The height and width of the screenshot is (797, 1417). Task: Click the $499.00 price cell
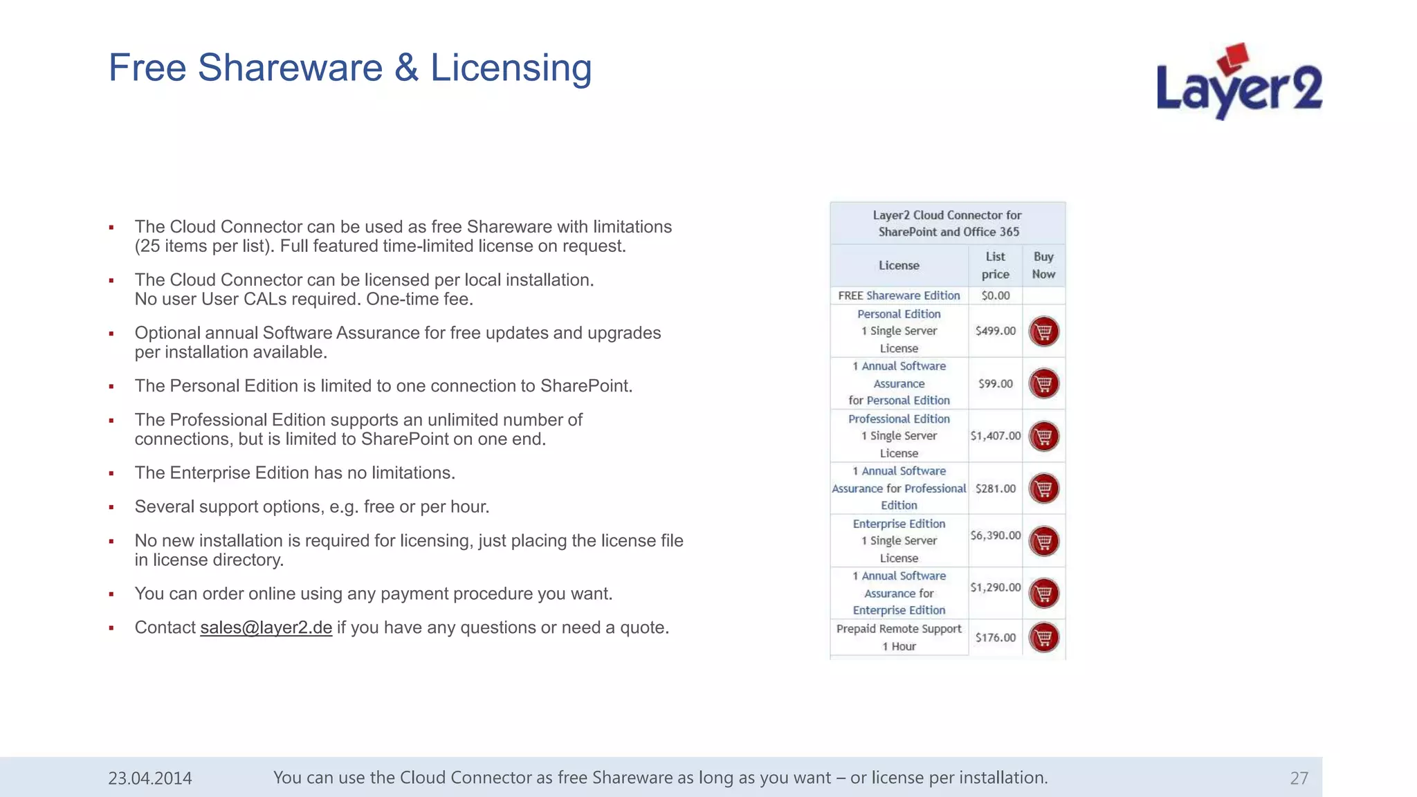pyautogui.click(x=995, y=331)
